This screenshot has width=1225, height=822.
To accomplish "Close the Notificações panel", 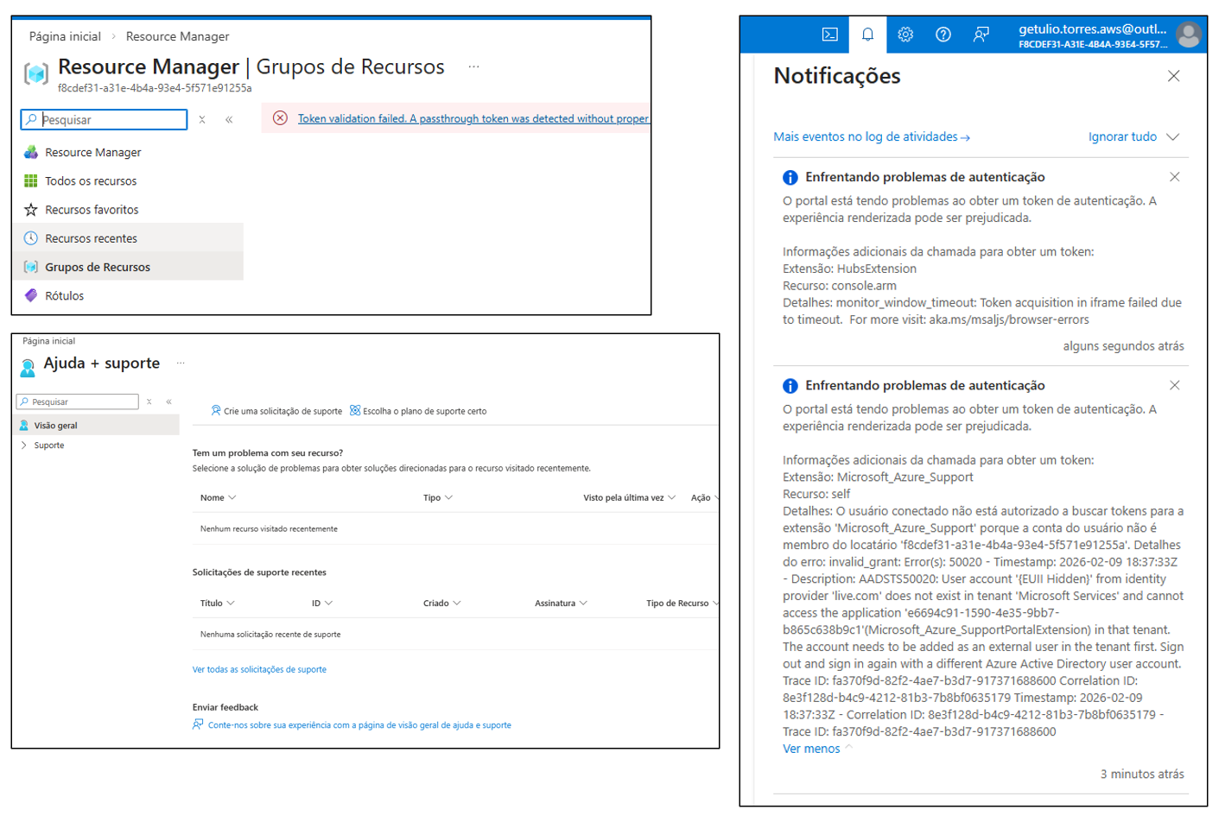I will click(1173, 76).
